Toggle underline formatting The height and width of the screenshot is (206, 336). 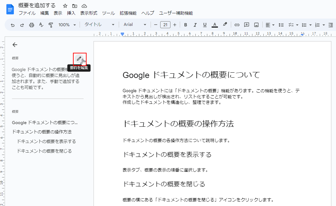[x=205, y=25]
